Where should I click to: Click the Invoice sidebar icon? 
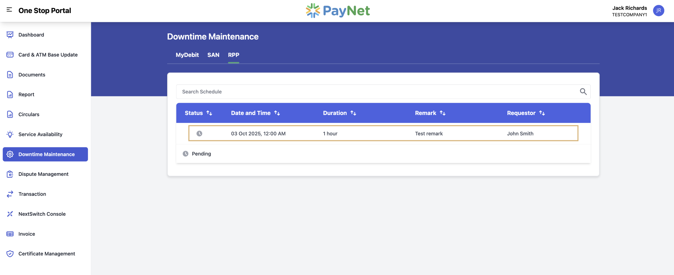(x=10, y=234)
